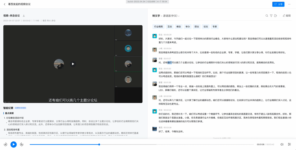Click the transcript filter funnel icon
Image resolution: width=296 pixels, height=150 pixels.
click(271, 16)
